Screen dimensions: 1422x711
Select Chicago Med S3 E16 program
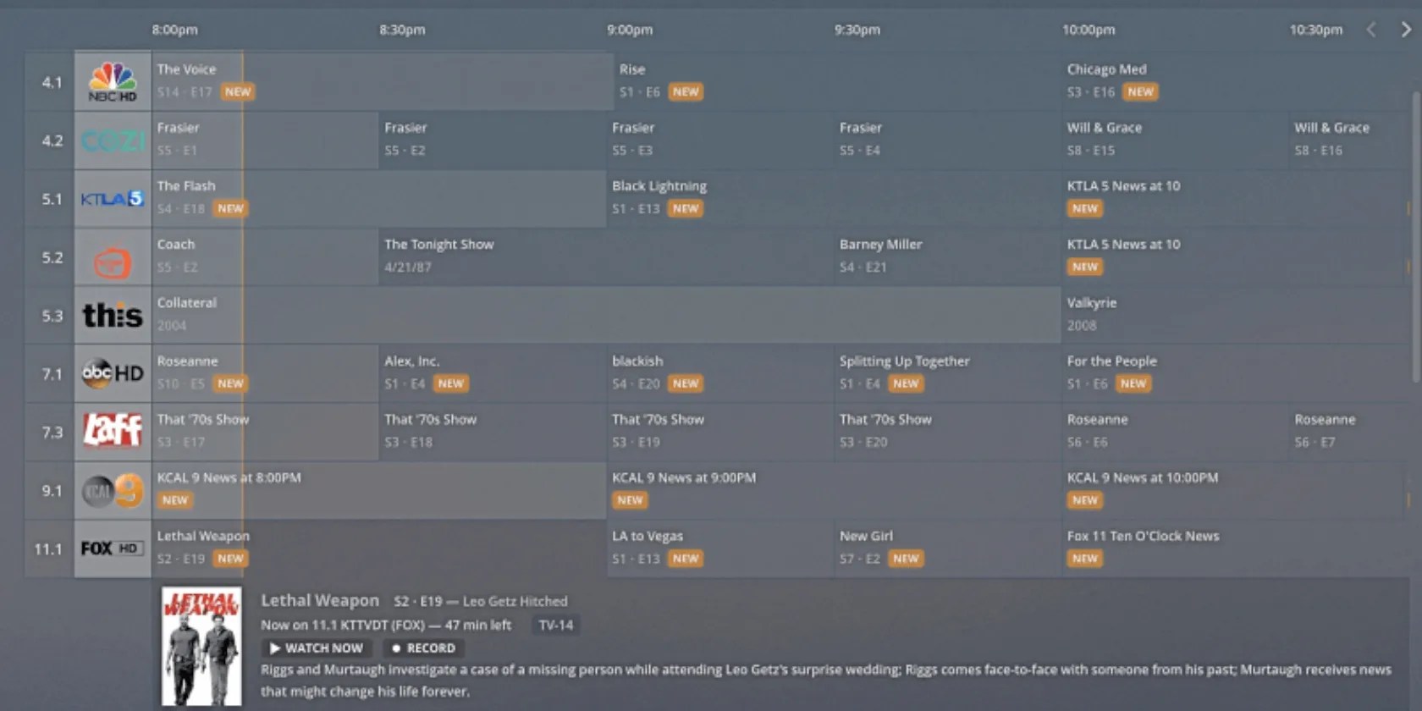[x=1237, y=81]
